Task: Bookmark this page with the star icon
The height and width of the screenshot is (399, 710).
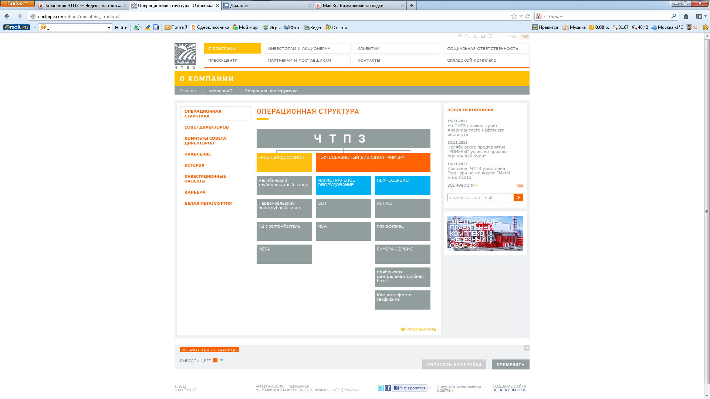Action: (514, 16)
